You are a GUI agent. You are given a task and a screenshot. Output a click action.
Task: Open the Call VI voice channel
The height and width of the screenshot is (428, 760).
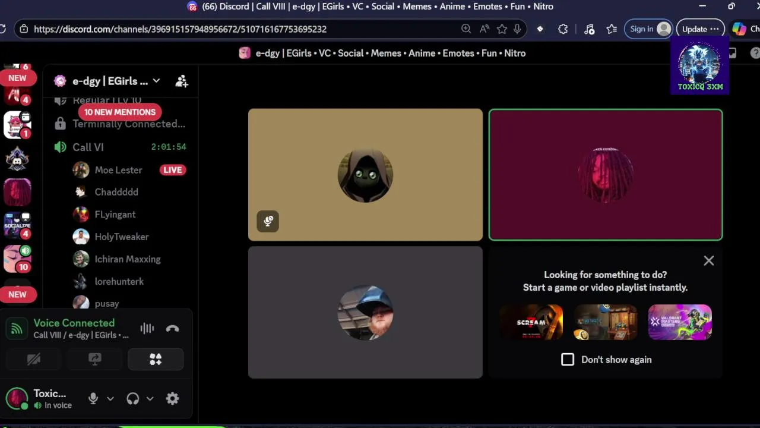tap(120, 147)
